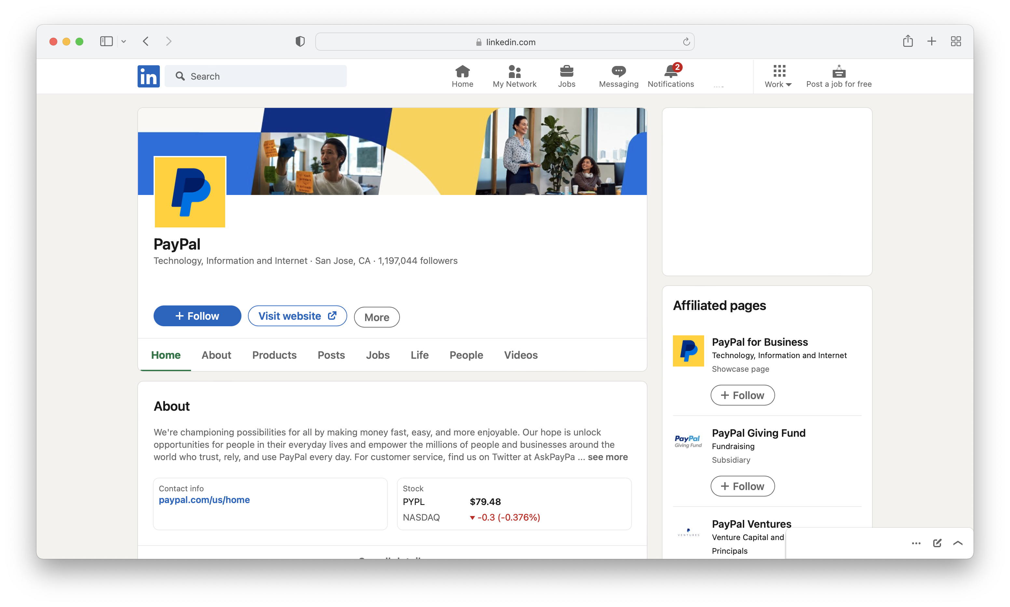Open the LinkedIn logo home link

148,76
